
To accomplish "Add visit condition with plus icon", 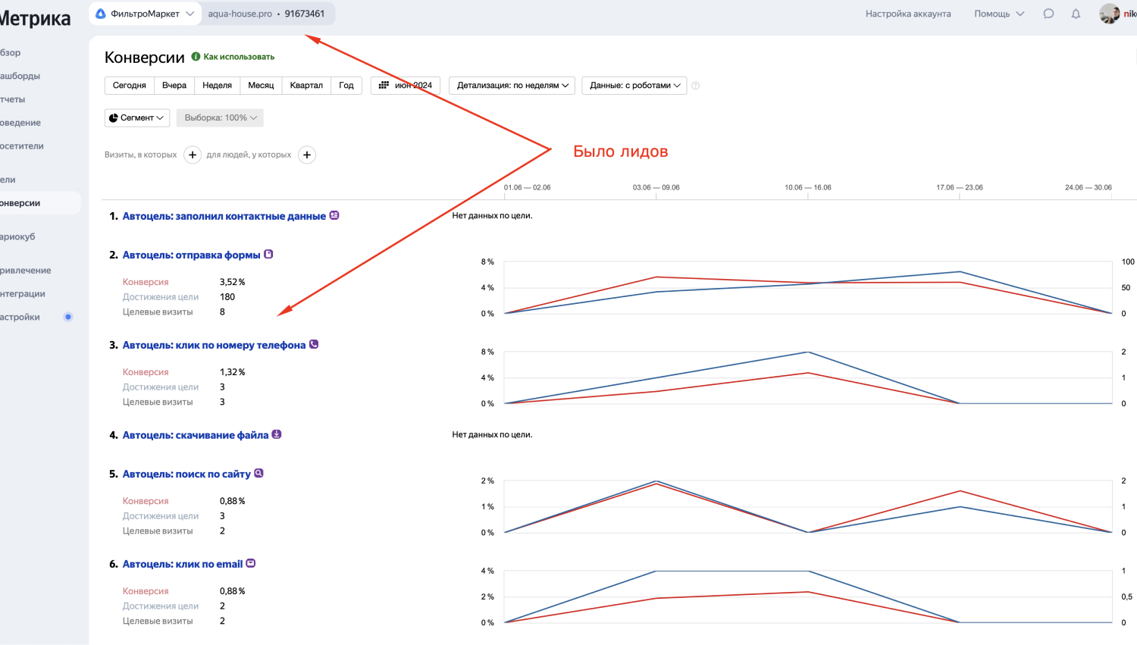I will 193,155.
